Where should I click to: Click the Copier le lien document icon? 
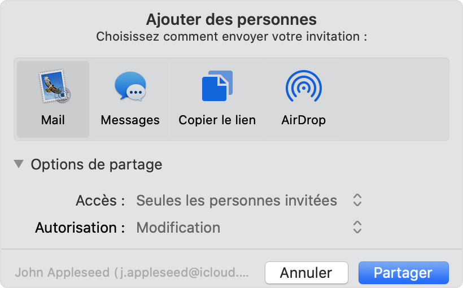tap(217, 86)
